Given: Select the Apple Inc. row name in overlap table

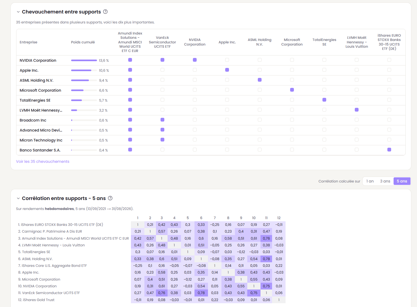Looking at the screenshot, I should pyautogui.click(x=29, y=70).
